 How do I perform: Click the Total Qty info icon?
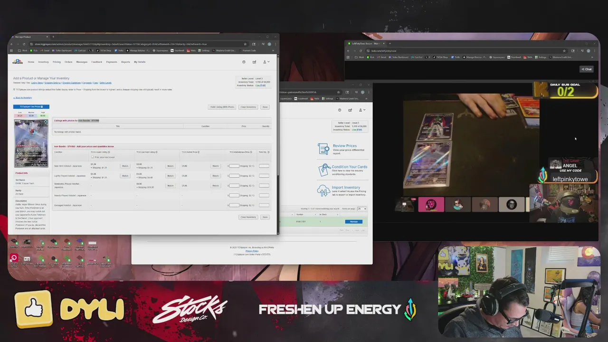[x=268, y=152]
